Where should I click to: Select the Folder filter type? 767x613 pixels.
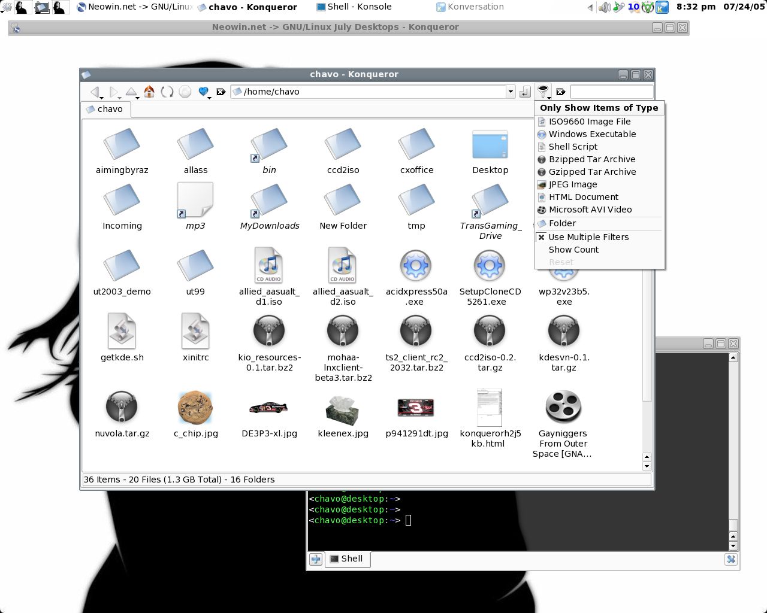click(562, 223)
